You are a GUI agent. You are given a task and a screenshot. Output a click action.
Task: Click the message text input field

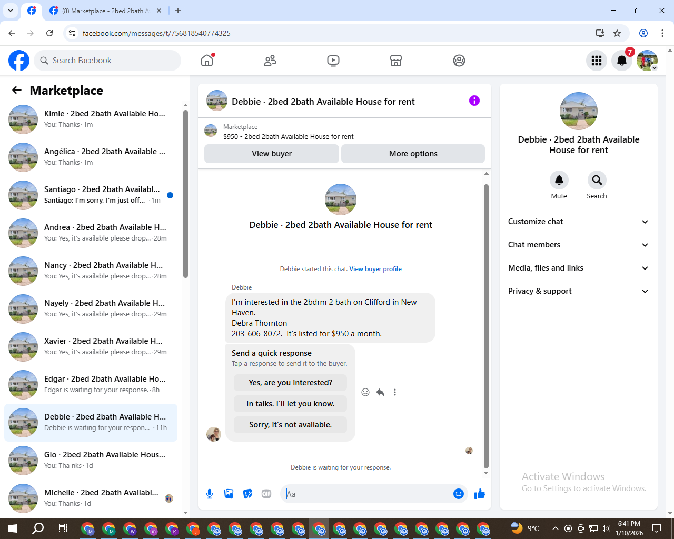367,494
